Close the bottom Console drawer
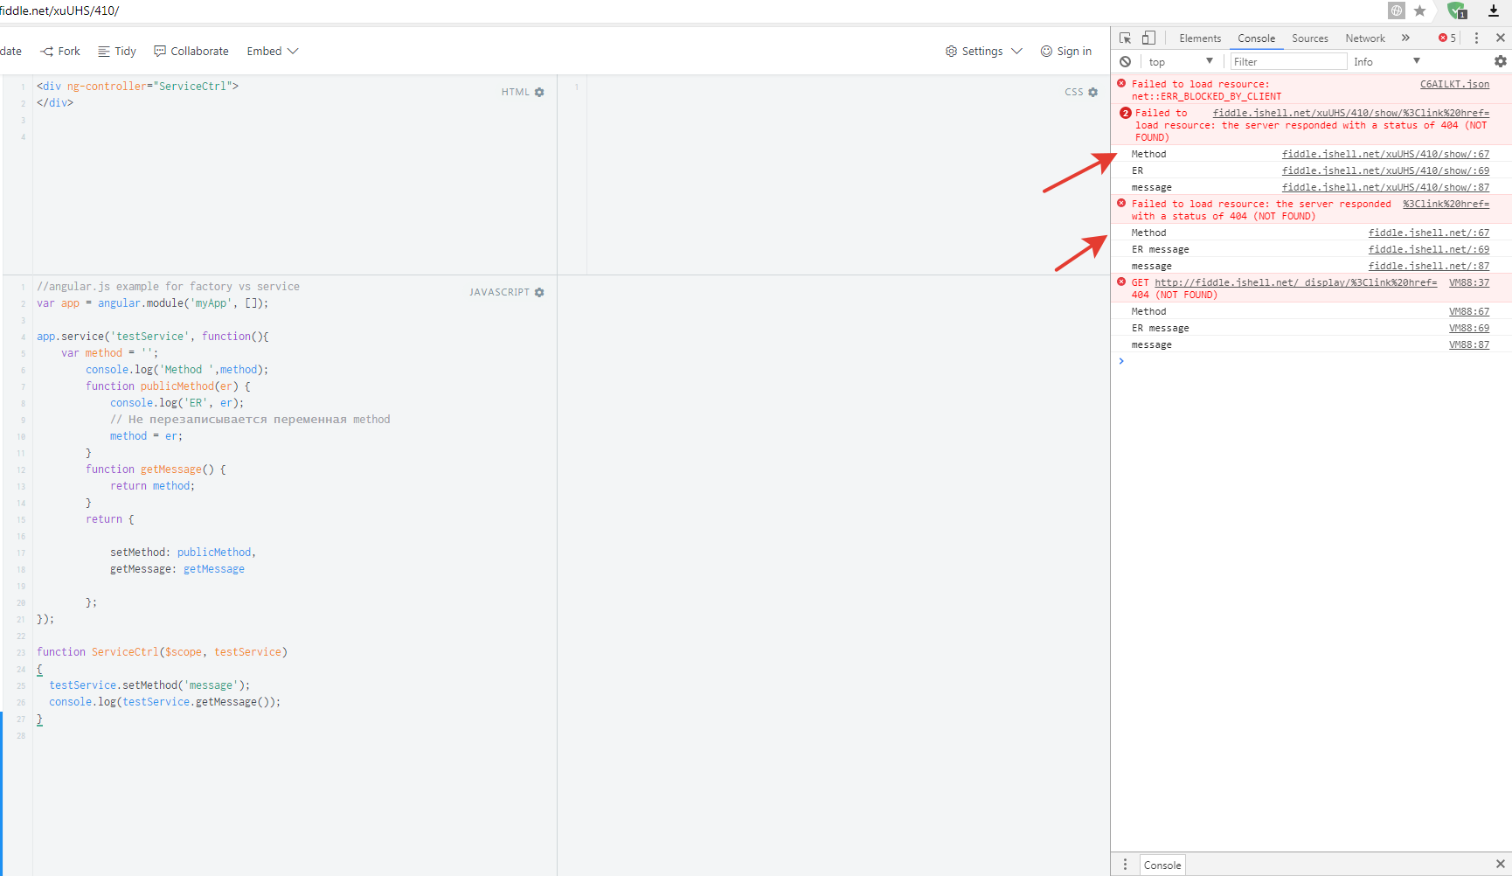 pos(1501,865)
